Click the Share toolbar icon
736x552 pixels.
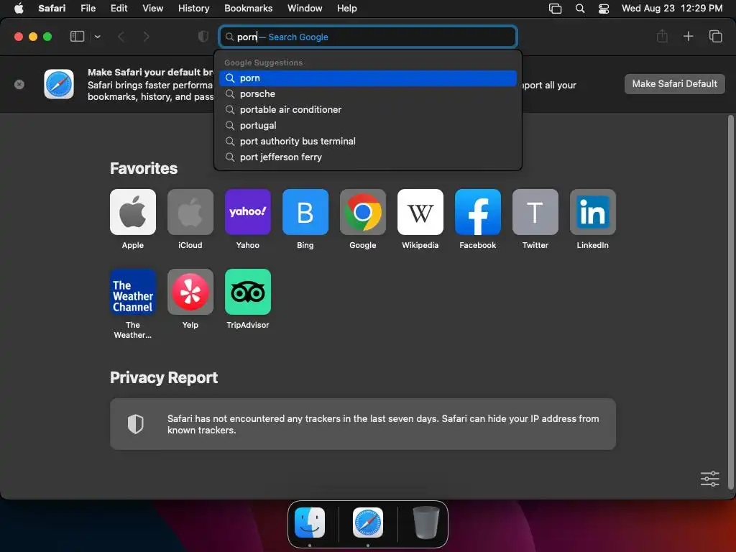point(662,36)
